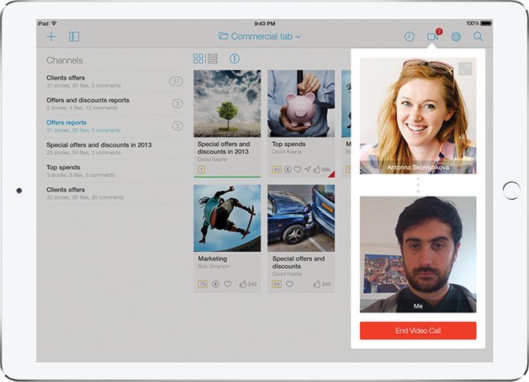This screenshot has height=382, width=529.
Task: Tap the search magnifier icon
Action: [478, 36]
